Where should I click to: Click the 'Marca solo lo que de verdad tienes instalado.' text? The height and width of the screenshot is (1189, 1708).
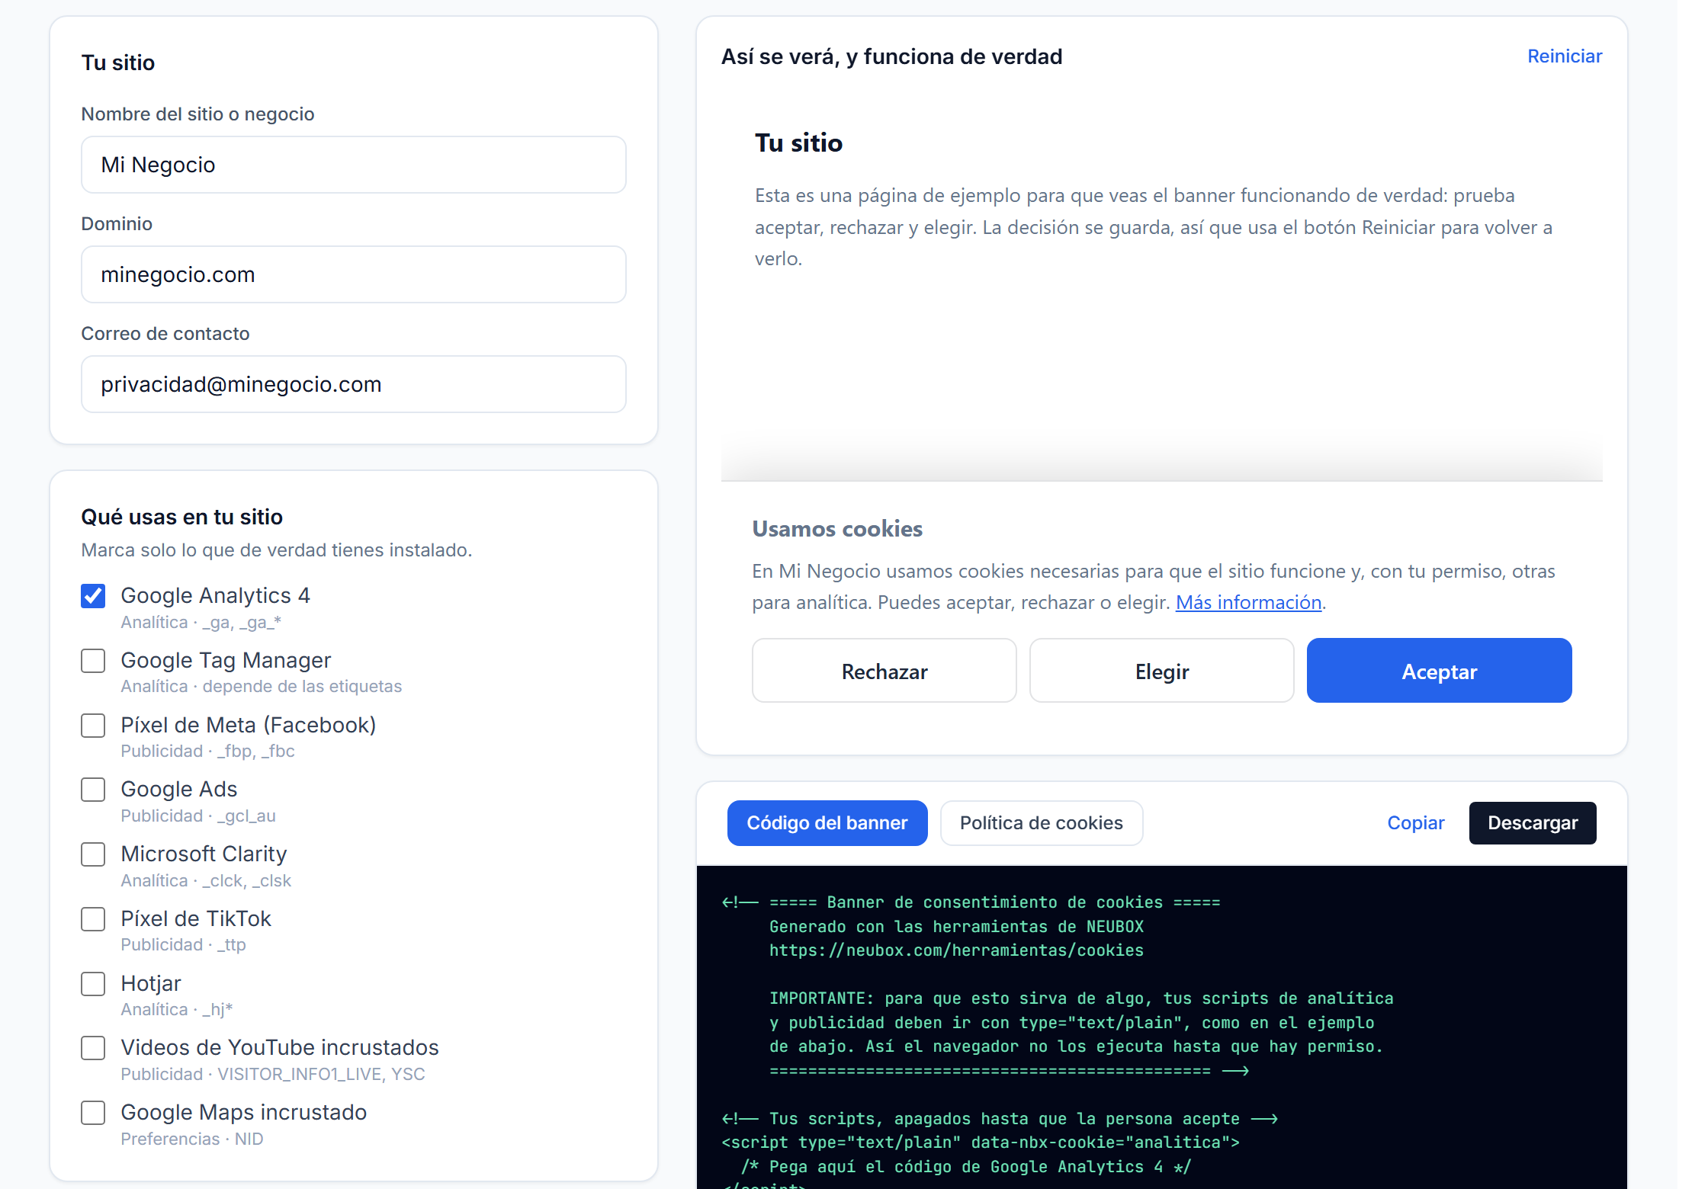(277, 550)
